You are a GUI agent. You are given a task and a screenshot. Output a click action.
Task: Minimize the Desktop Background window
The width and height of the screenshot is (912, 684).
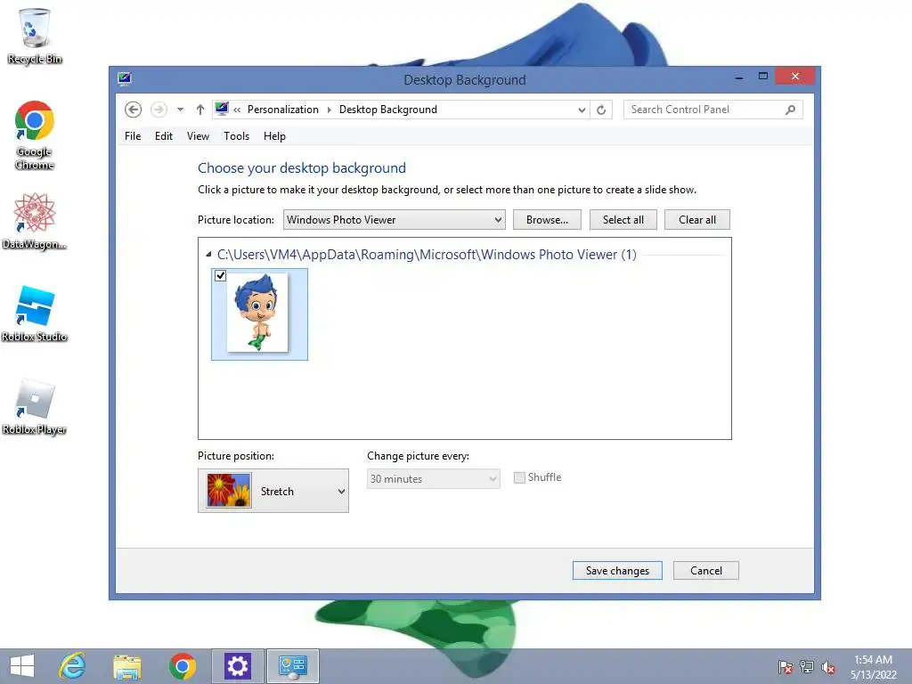[738, 77]
